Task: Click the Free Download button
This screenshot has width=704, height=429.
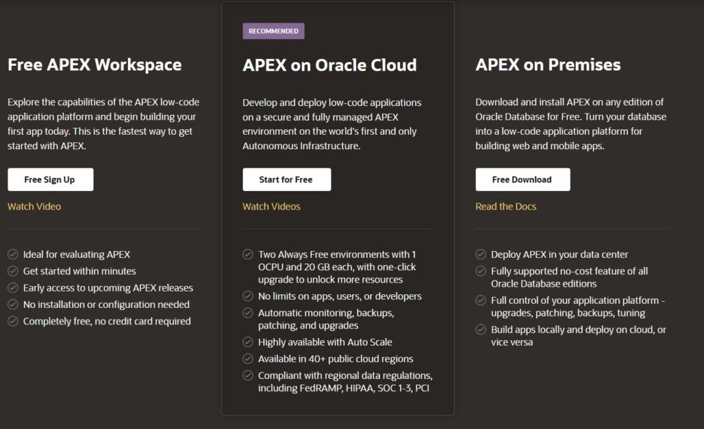Action: [x=523, y=179]
